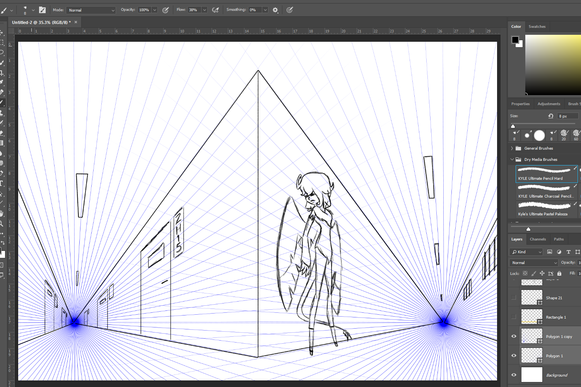
Task: Swap foreground and background colors icon
Action: point(3,242)
